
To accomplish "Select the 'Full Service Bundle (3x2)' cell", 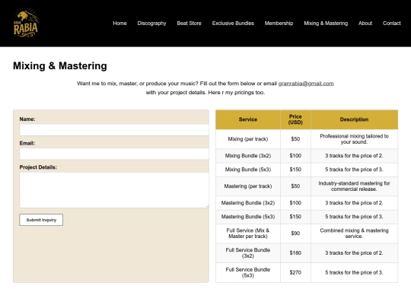I will pos(248,253).
